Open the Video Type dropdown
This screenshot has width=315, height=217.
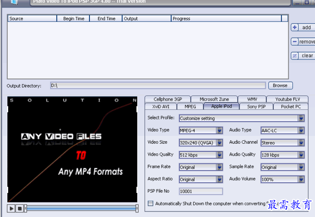pos(220,130)
